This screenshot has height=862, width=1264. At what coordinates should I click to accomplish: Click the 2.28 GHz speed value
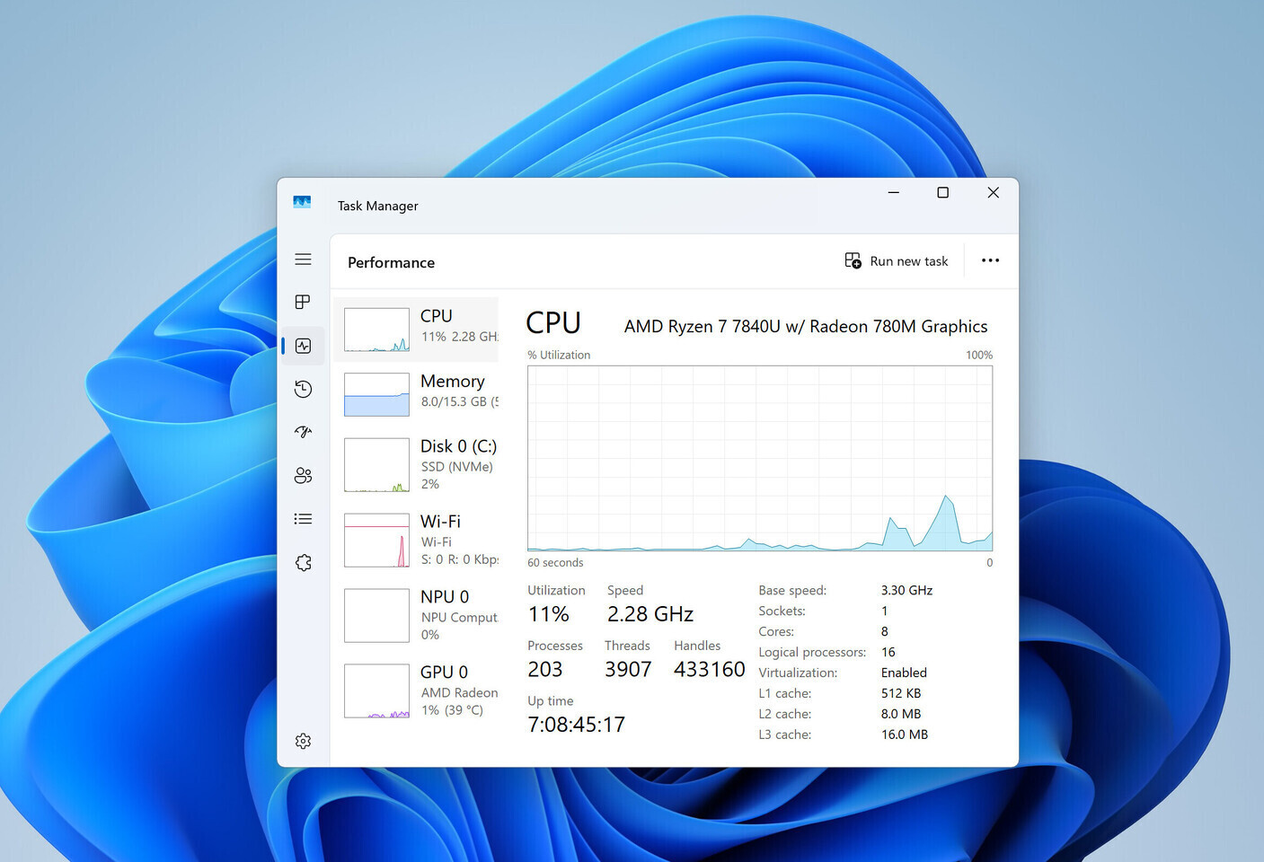(650, 614)
